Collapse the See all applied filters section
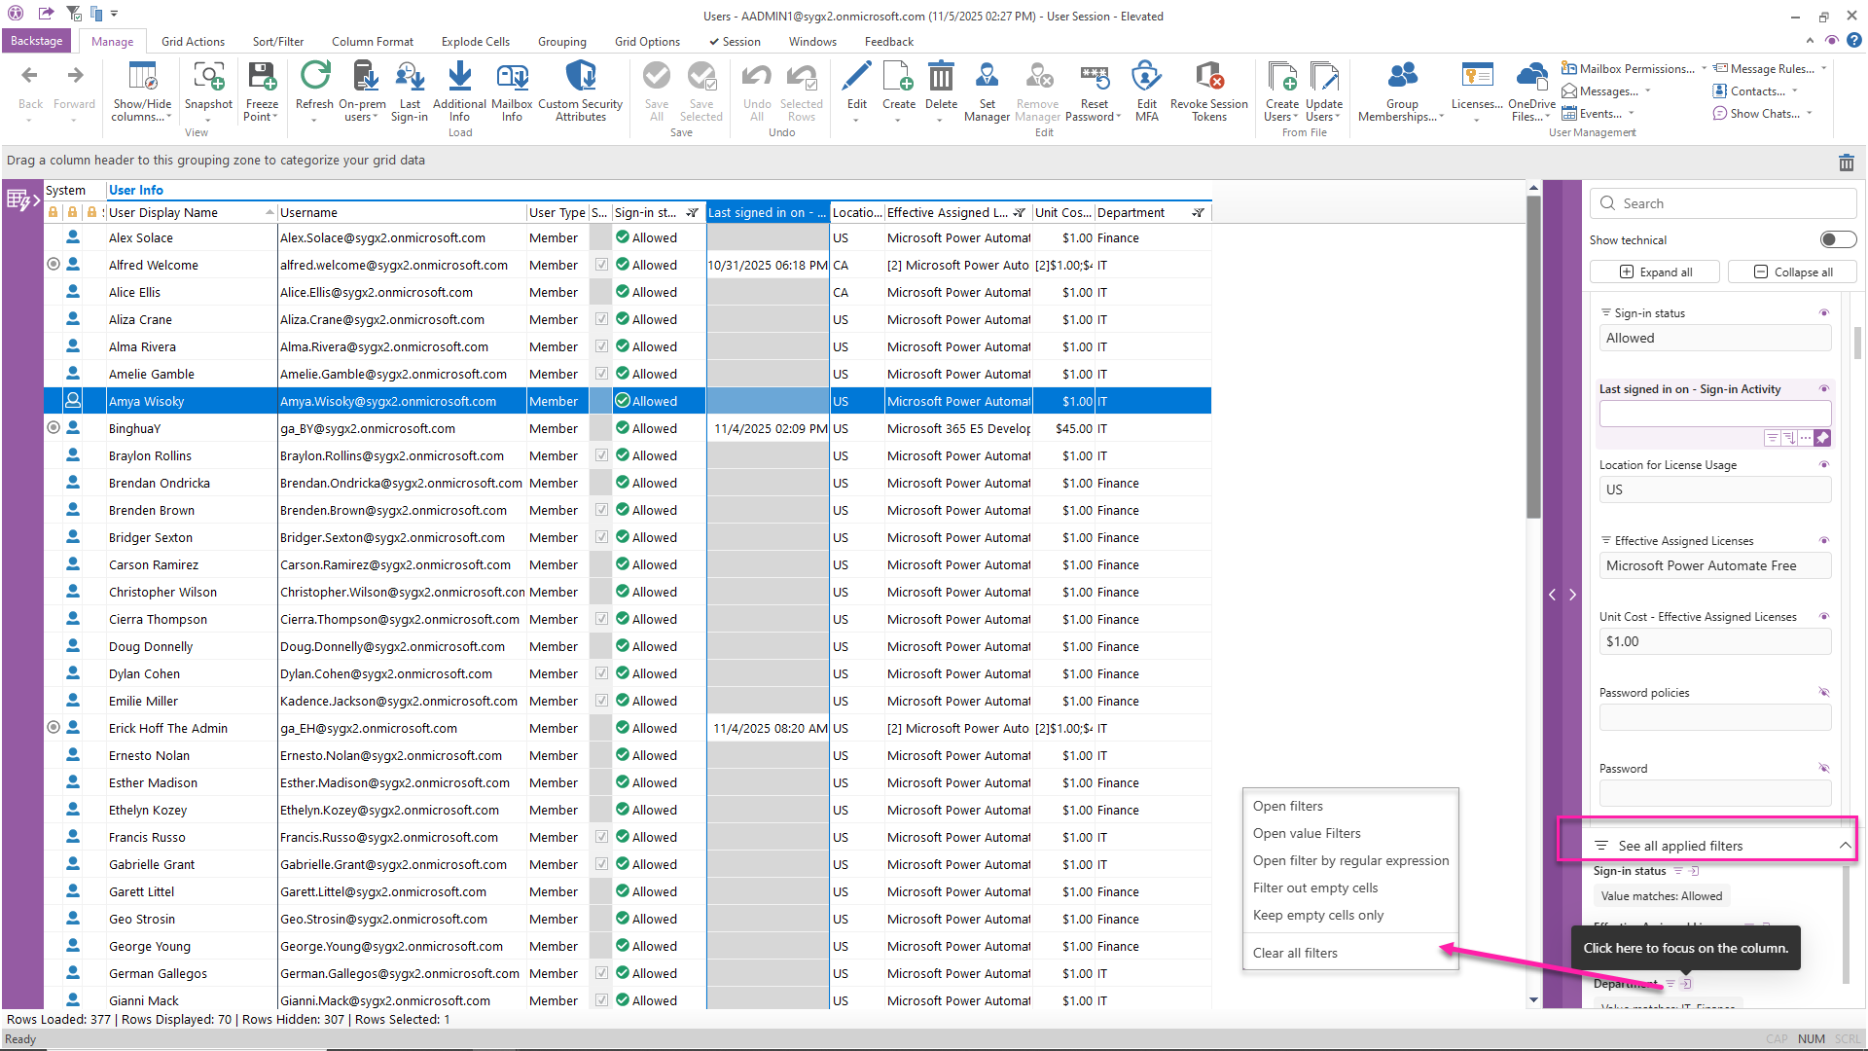Viewport: 1868px width, 1051px height. click(1845, 846)
